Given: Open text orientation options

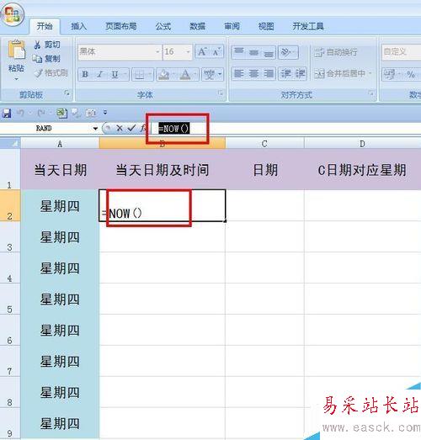Looking at the screenshot, I should click(x=288, y=52).
